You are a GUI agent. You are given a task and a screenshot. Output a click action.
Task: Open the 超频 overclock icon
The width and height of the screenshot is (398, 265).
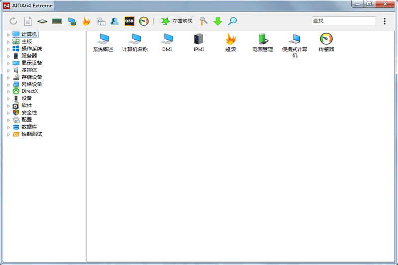pos(230,39)
